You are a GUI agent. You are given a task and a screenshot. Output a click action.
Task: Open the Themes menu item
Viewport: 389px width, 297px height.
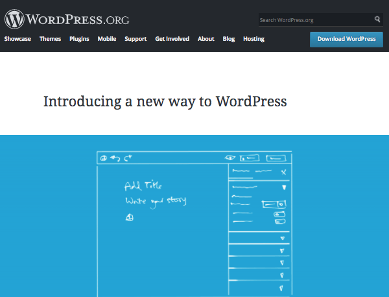pyautogui.click(x=50, y=39)
